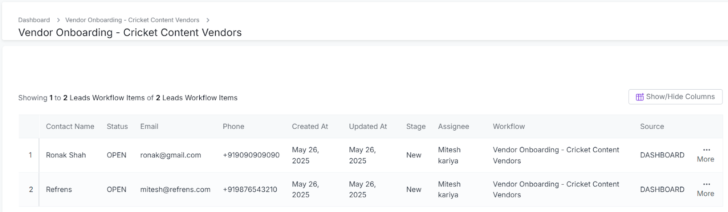Click email mitesh@refrens.com
The height and width of the screenshot is (212, 728).
[175, 190]
